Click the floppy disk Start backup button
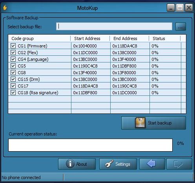Viewport: 195px width, 183px height. tap(153, 123)
